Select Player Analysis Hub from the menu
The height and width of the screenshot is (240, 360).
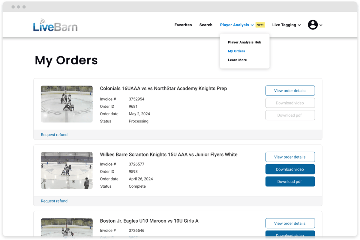tap(244, 42)
